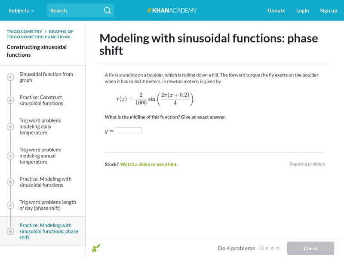Click the Sign up link
344x258 pixels.
click(x=329, y=10)
